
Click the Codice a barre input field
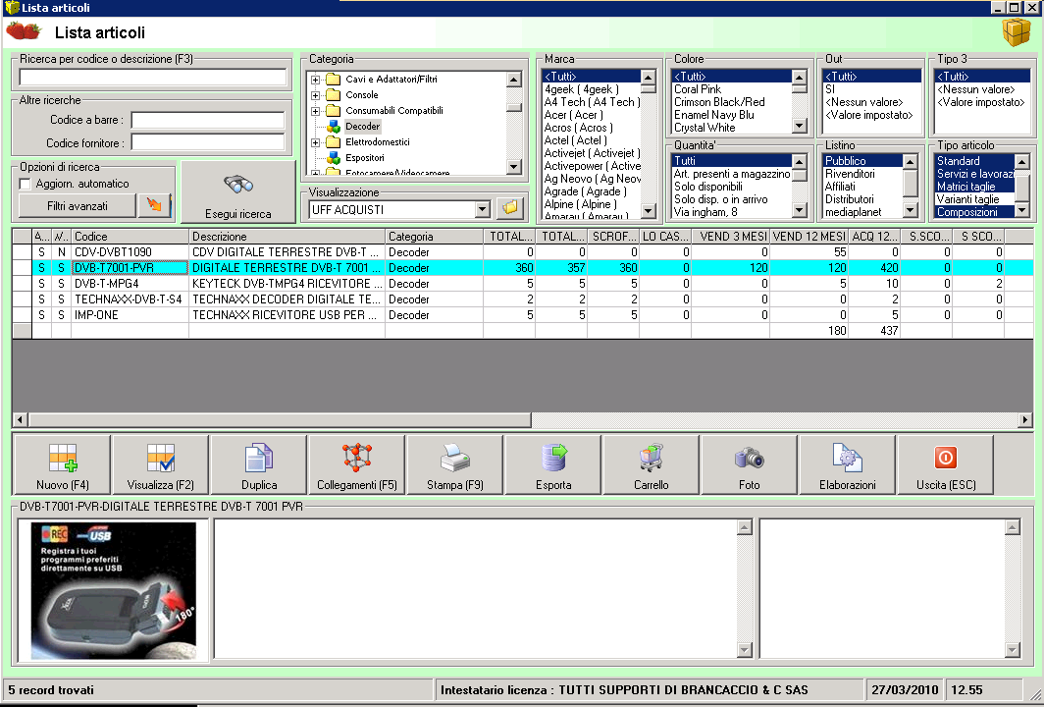pos(208,120)
